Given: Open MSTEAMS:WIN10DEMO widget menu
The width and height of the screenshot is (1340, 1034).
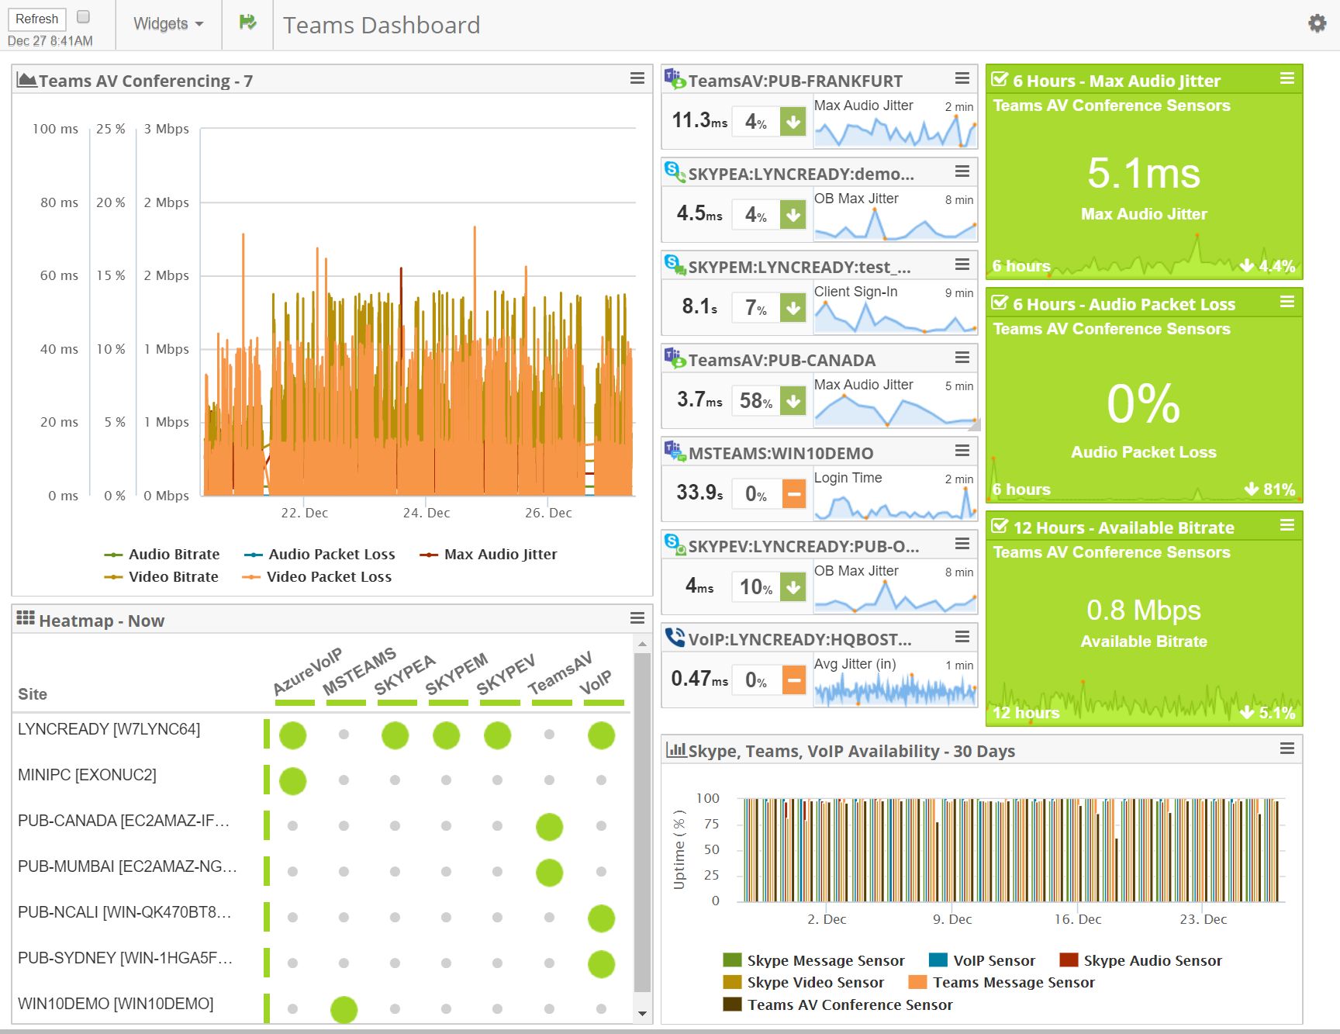Looking at the screenshot, I should pos(962,451).
